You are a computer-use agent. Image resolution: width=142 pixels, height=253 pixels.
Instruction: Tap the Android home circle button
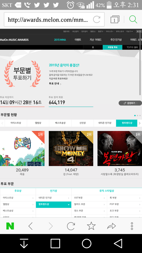[x=87, y=243]
